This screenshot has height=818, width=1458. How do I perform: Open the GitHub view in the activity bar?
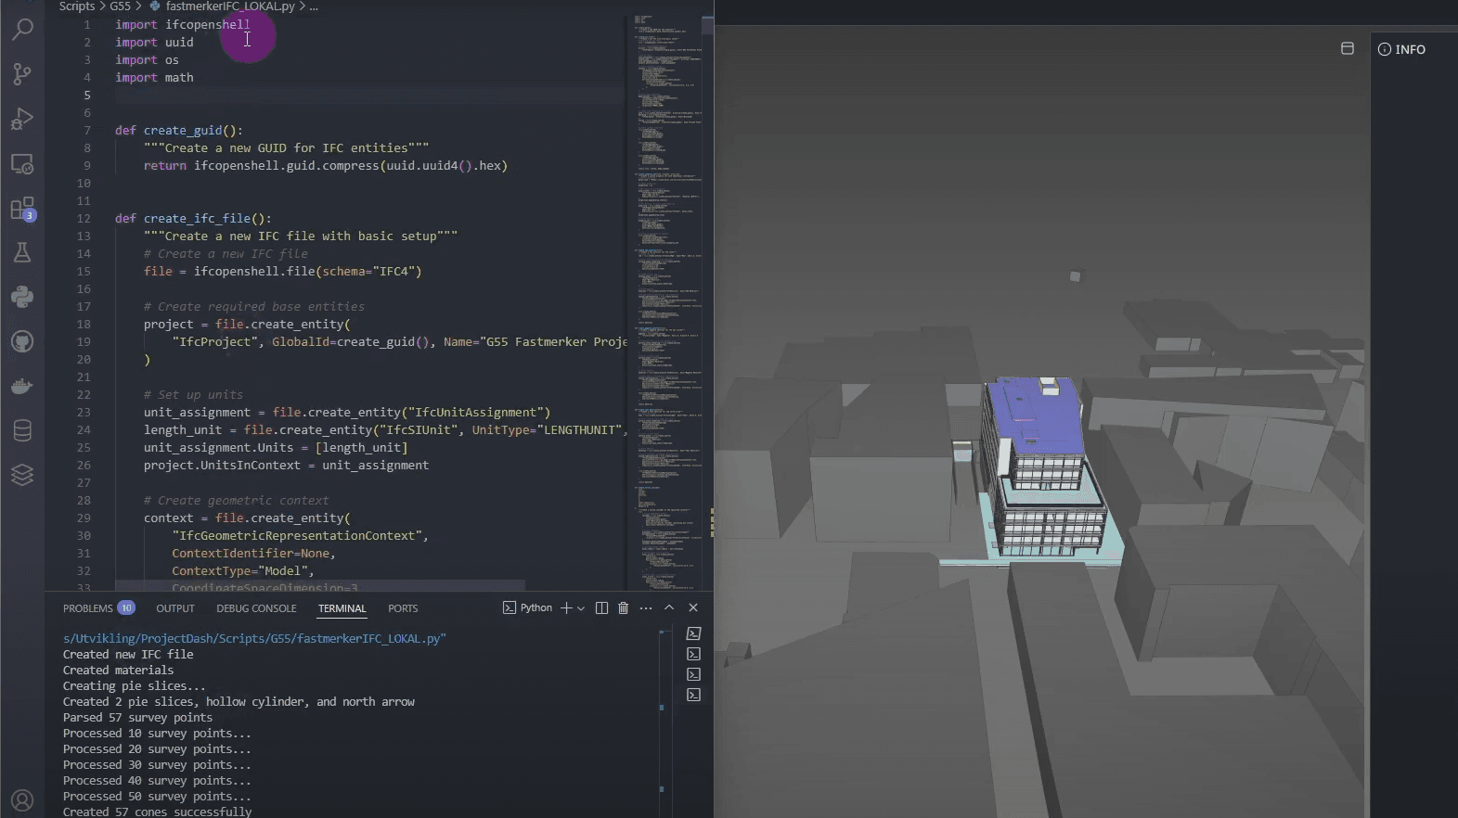[x=22, y=341]
